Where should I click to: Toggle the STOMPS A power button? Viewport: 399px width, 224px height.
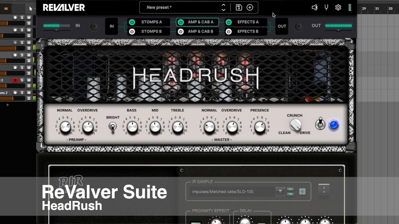point(132,22)
